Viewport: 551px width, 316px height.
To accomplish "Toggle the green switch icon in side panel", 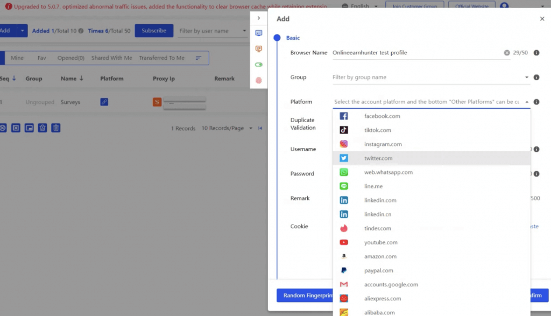I will (x=259, y=65).
